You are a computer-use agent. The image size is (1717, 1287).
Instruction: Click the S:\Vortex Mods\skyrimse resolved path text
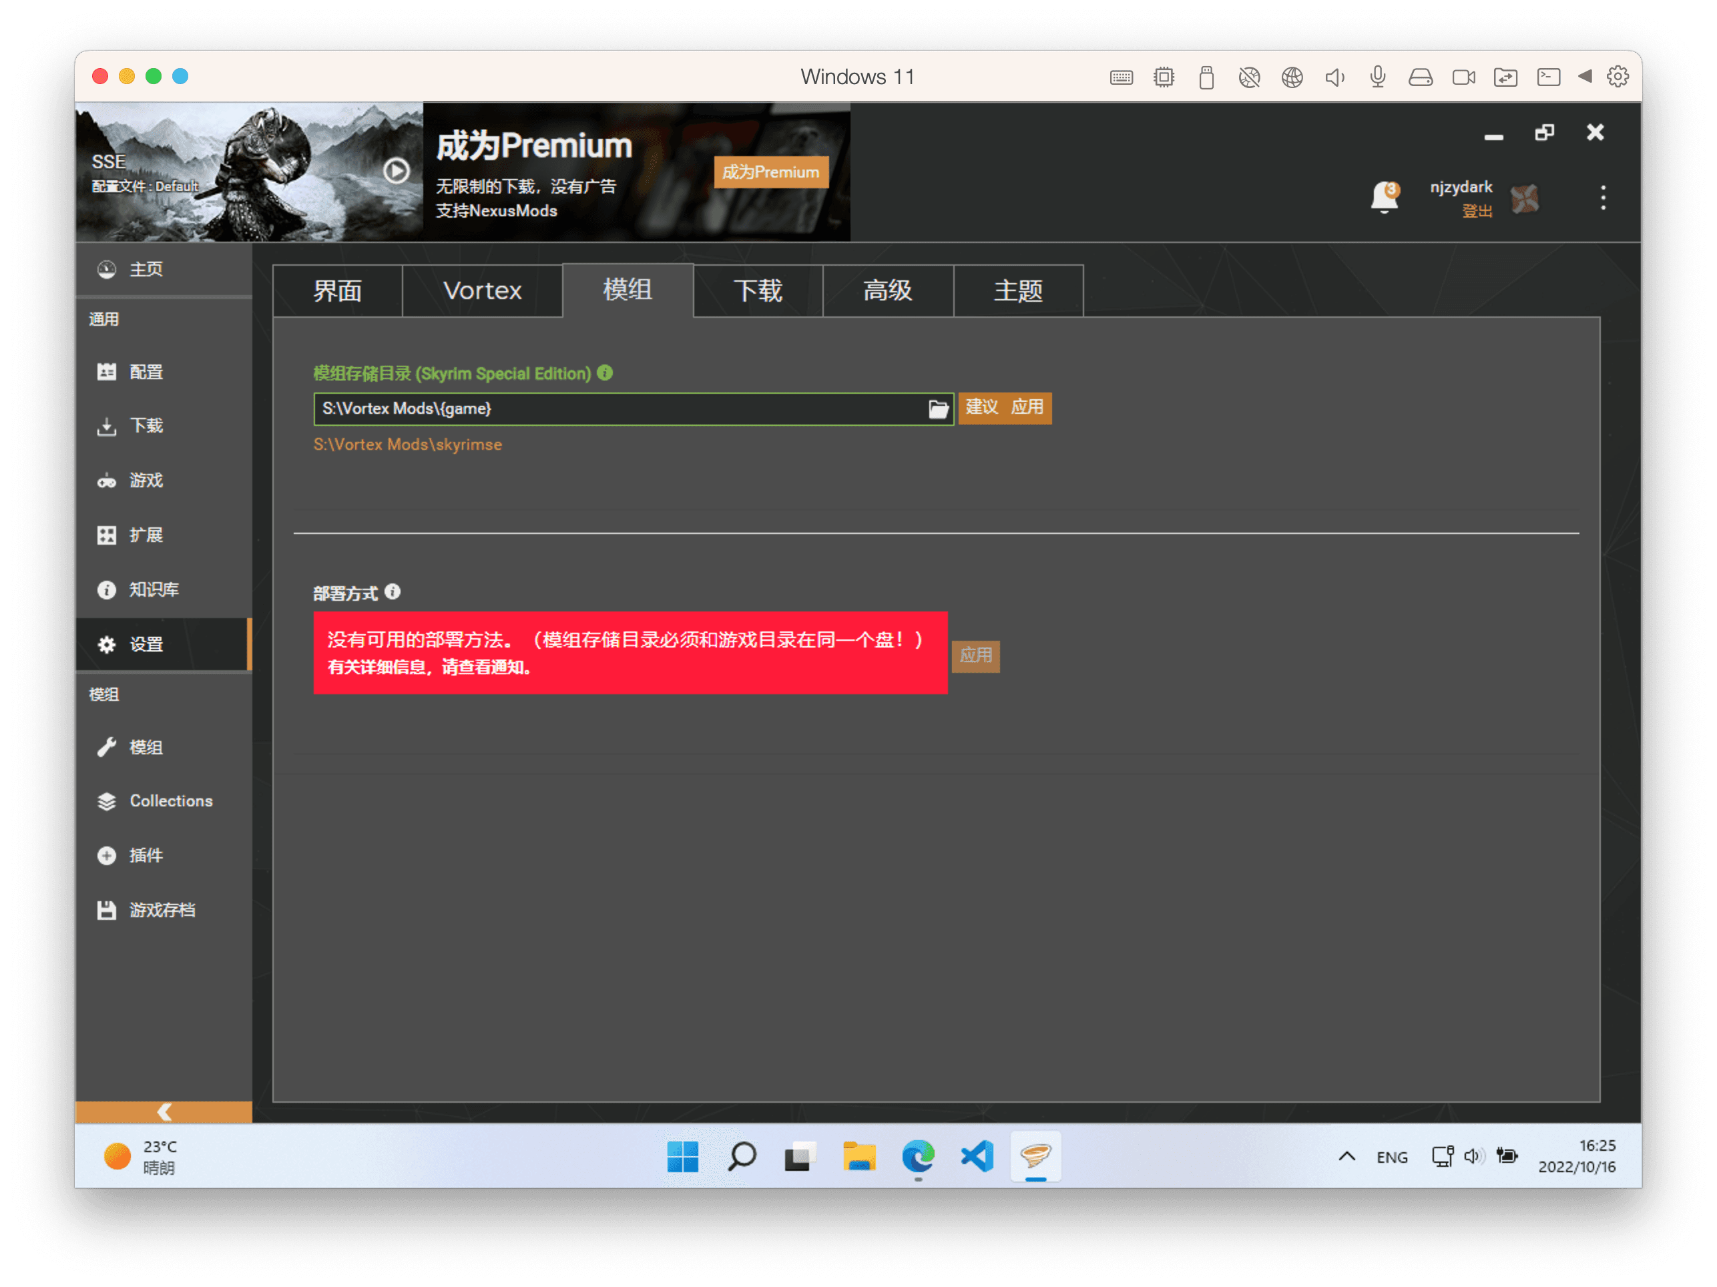pyautogui.click(x=407, y=445)
